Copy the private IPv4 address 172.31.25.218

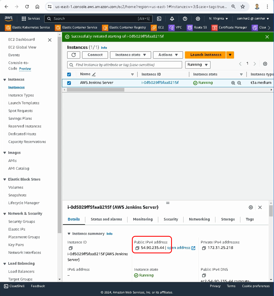(204, 248)
